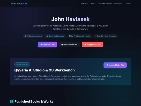Open the Main Bio Link button
The width and height of the screenshot is (141, 106).
(47, 44)
